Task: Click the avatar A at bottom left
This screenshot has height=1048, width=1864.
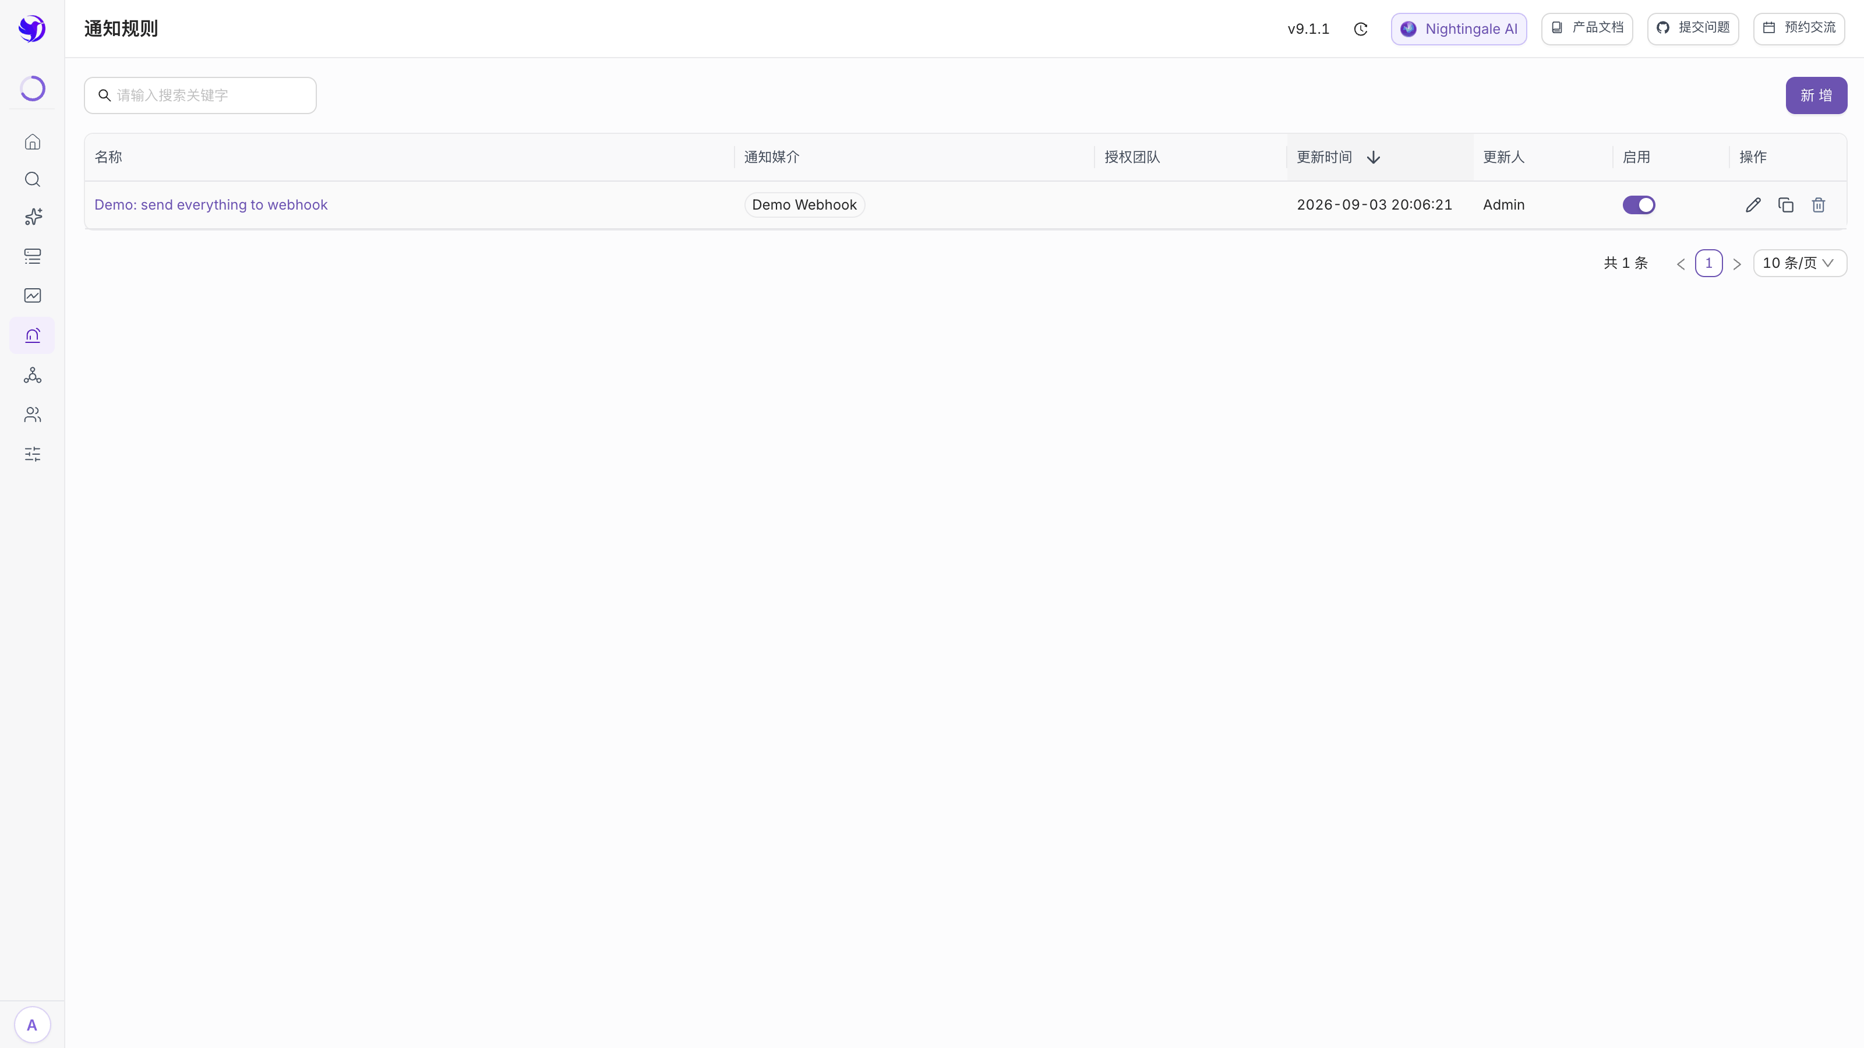Action: click(x=32, y=1025)
